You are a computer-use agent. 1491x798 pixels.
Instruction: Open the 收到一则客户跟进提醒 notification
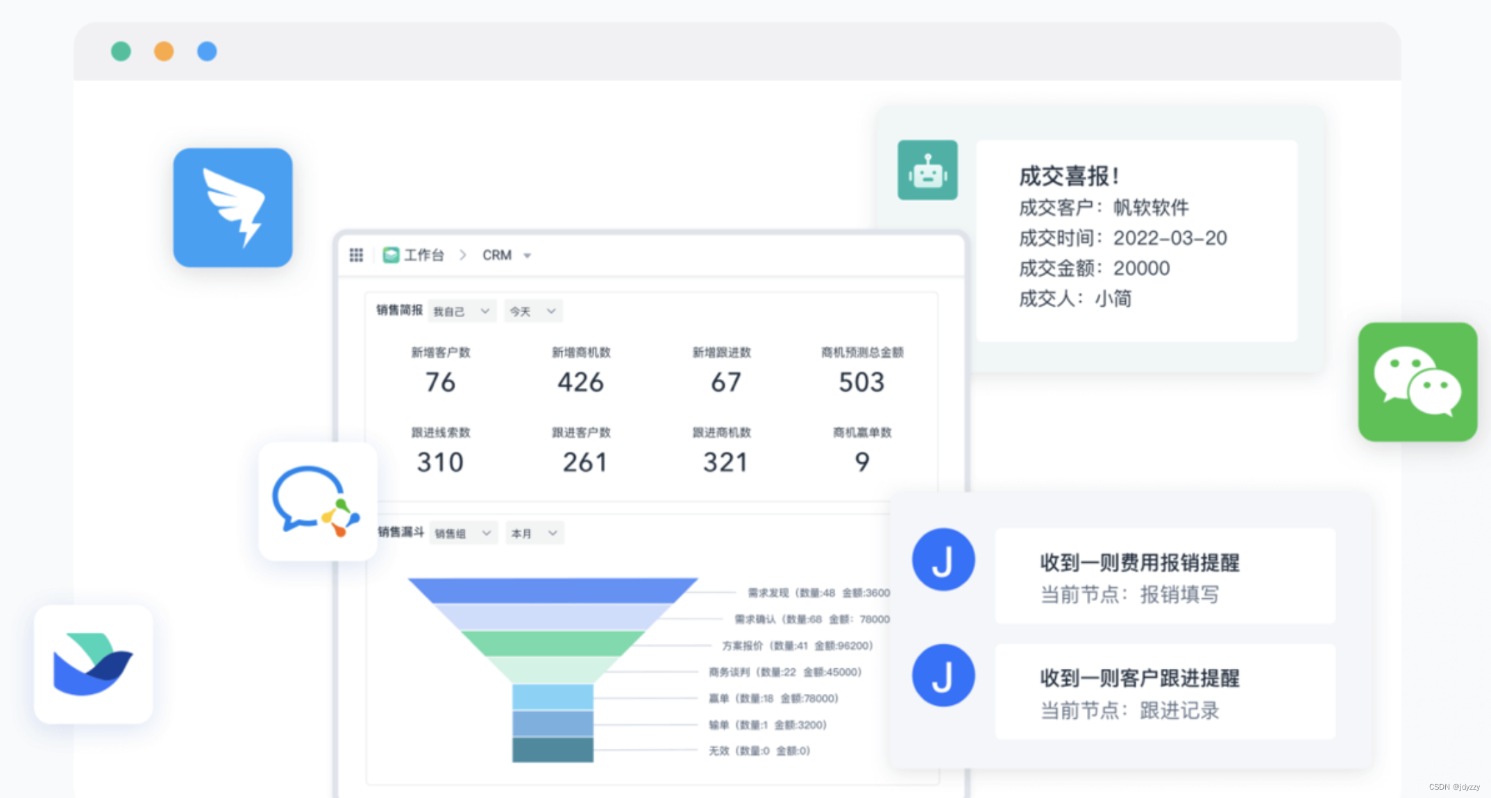pyautogui.click(x=1164, y=692)
